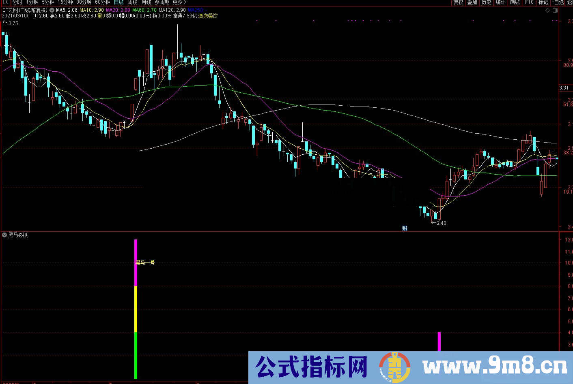
Task: Select the 叠加 overlay function
Action: click(x=472, y=2)
